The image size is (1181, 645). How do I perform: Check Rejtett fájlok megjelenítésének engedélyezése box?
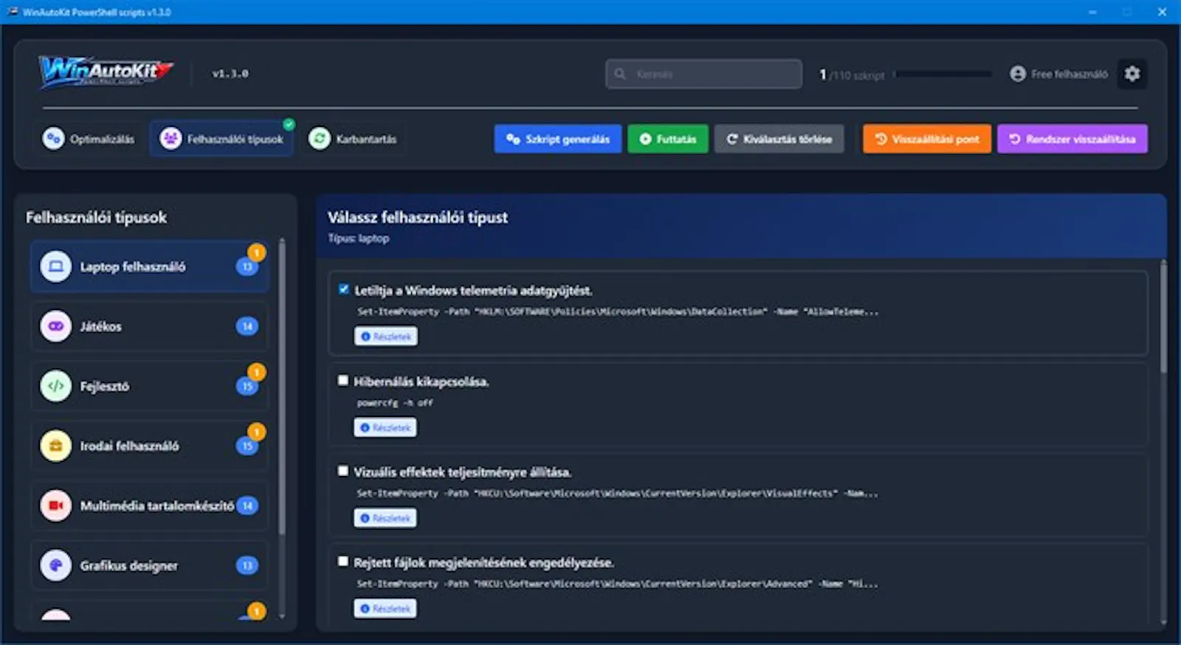342,562
